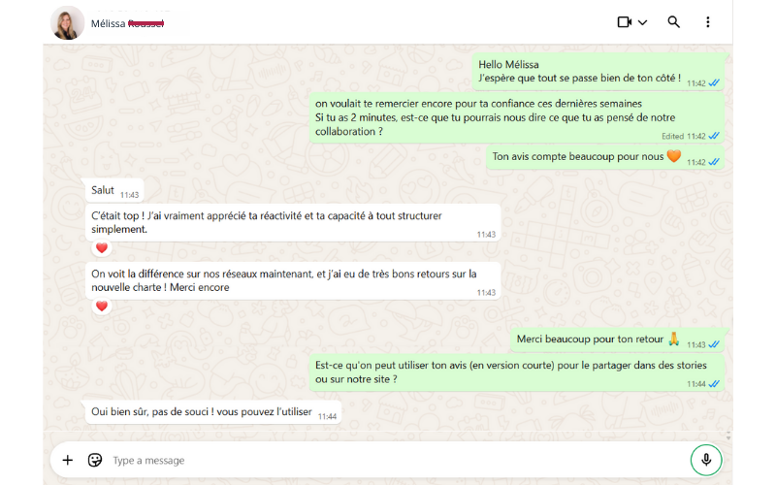The image size is (776, 485).
Task: Click the Edited label on the collaboration message
Action: tap(672, 136)
